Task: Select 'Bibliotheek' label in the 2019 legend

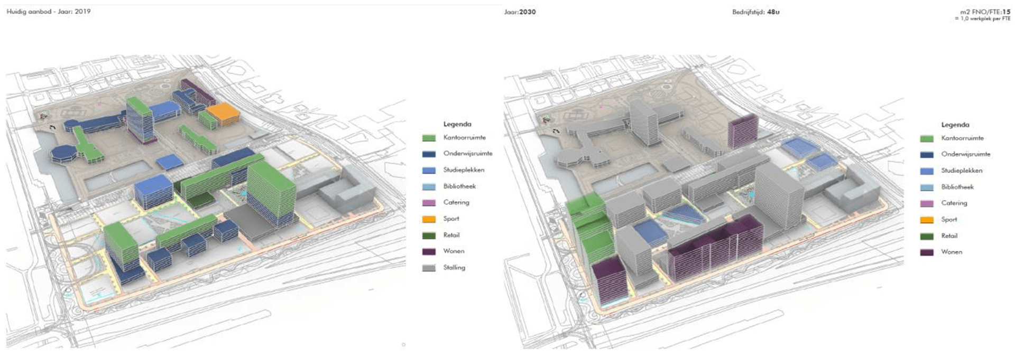Action: click(459, 186)
